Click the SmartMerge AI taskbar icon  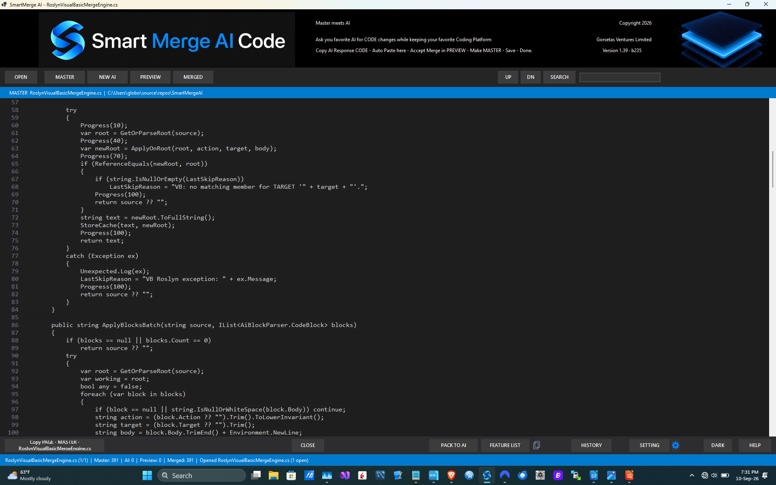(487, 475)
